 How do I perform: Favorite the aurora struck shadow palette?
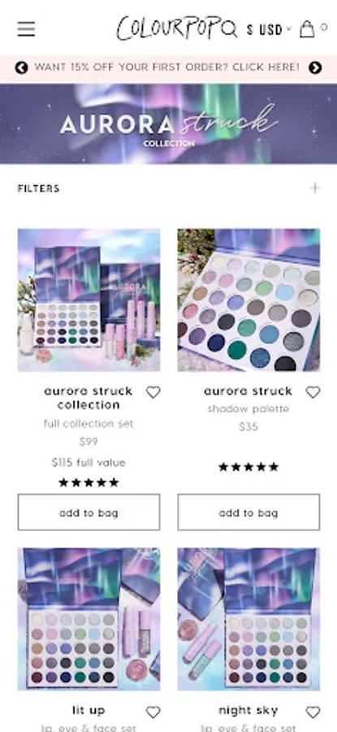pyautogui.click(x=313, y=392)
